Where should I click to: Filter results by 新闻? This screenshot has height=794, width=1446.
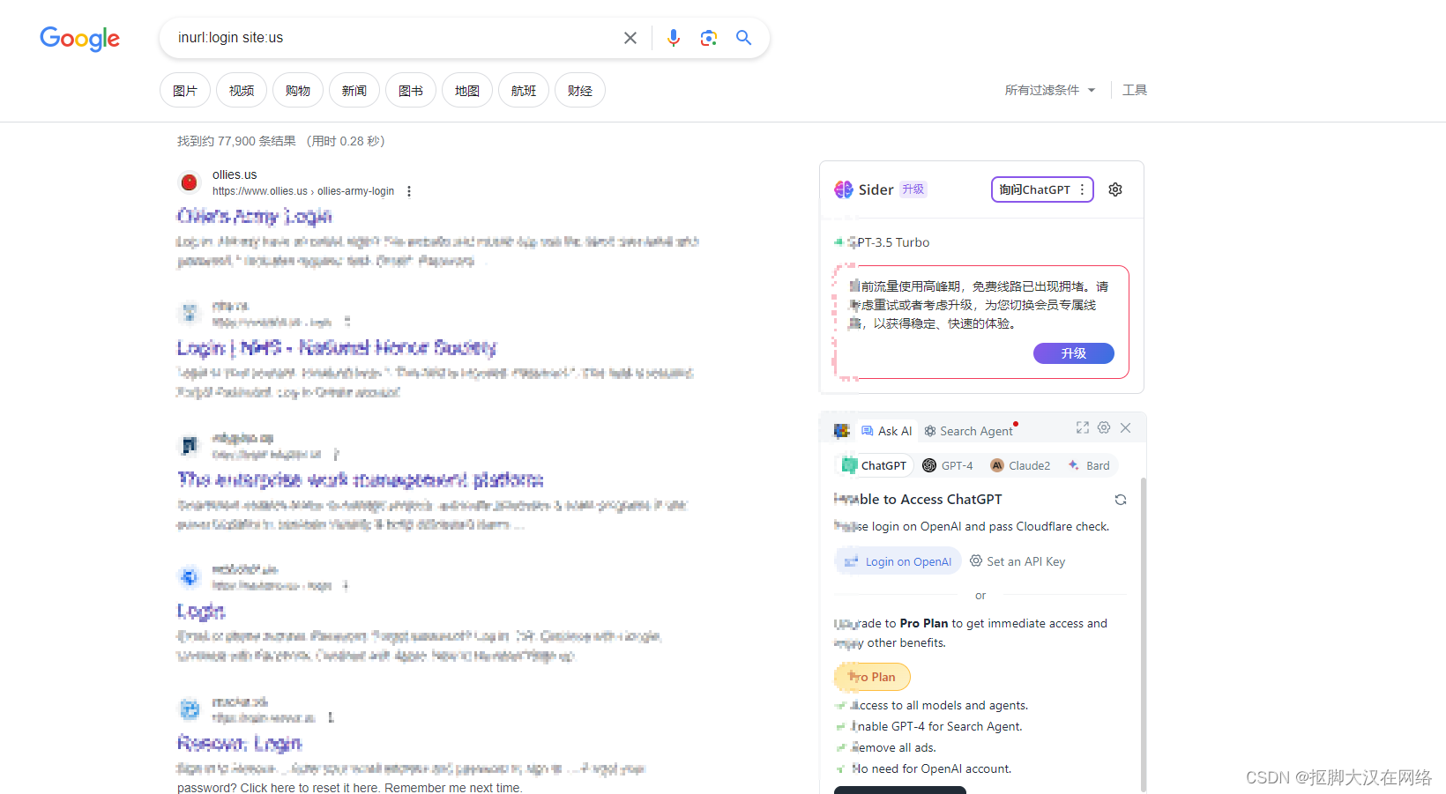354,90
